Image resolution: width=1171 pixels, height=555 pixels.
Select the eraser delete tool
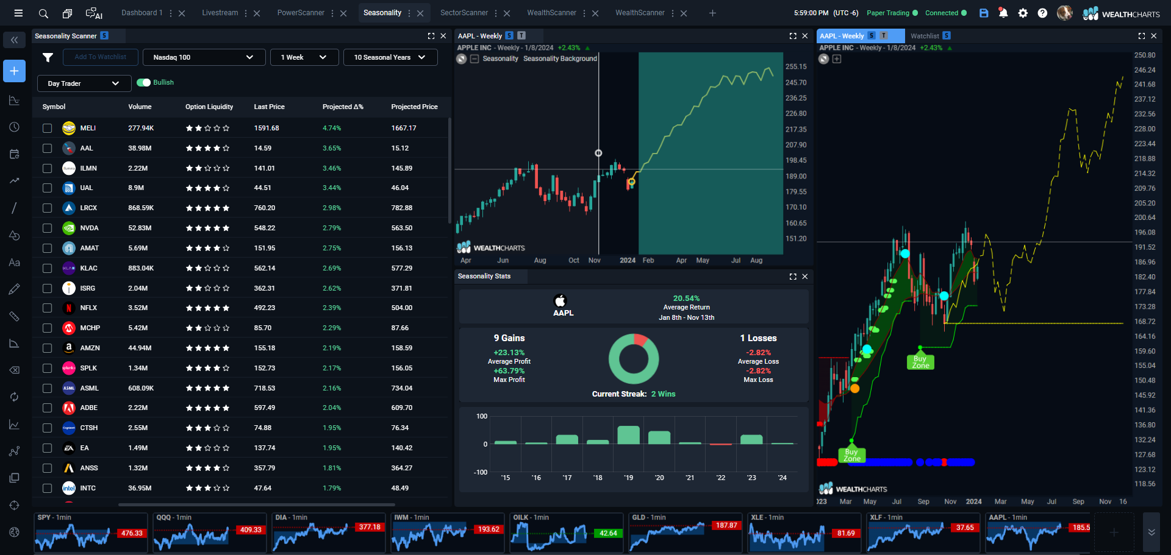click(x=14, y=370)
